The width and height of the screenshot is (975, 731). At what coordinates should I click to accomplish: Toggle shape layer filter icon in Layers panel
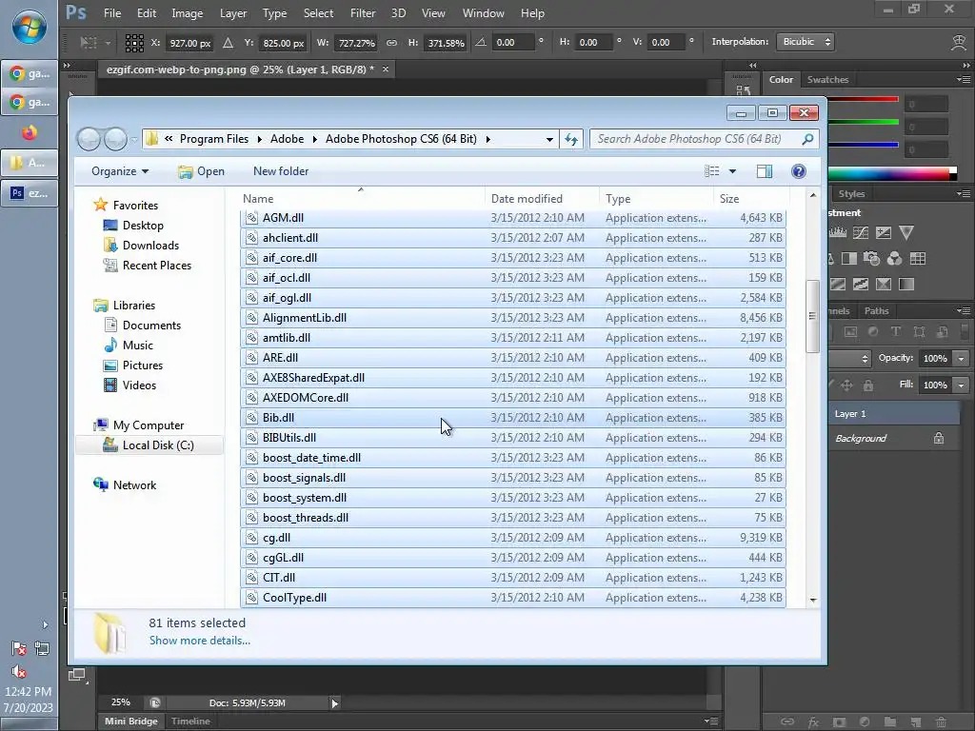coord(919,332)
